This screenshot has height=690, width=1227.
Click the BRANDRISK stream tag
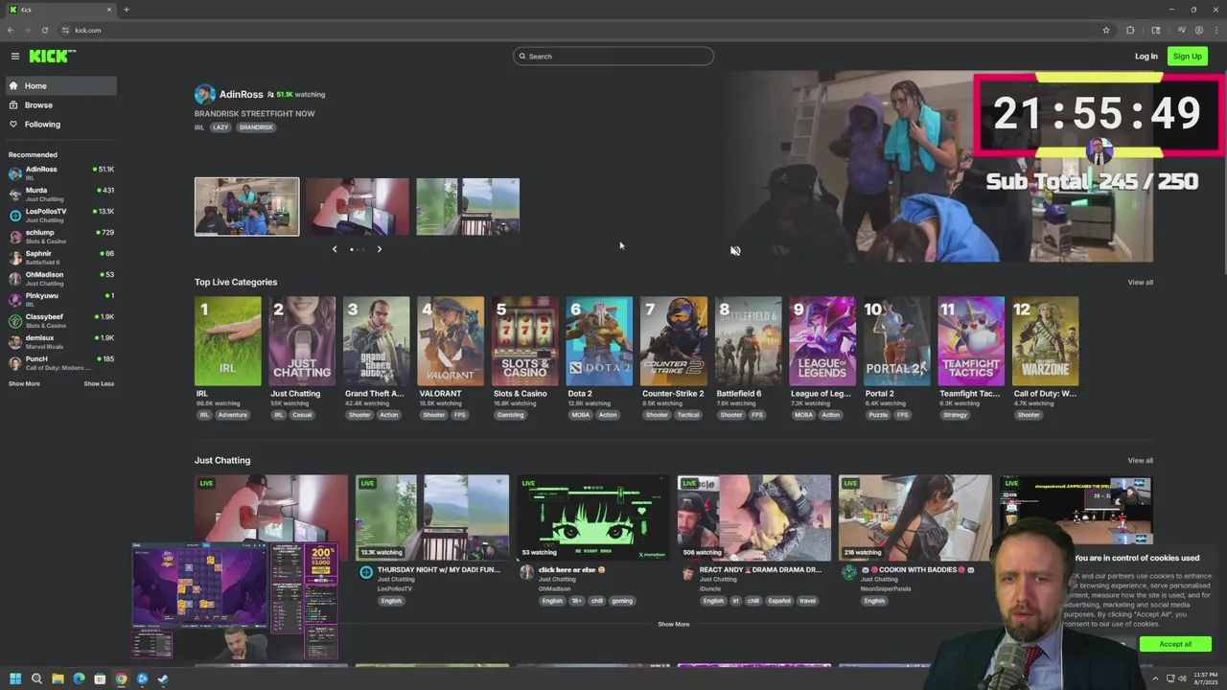point(256,127)
